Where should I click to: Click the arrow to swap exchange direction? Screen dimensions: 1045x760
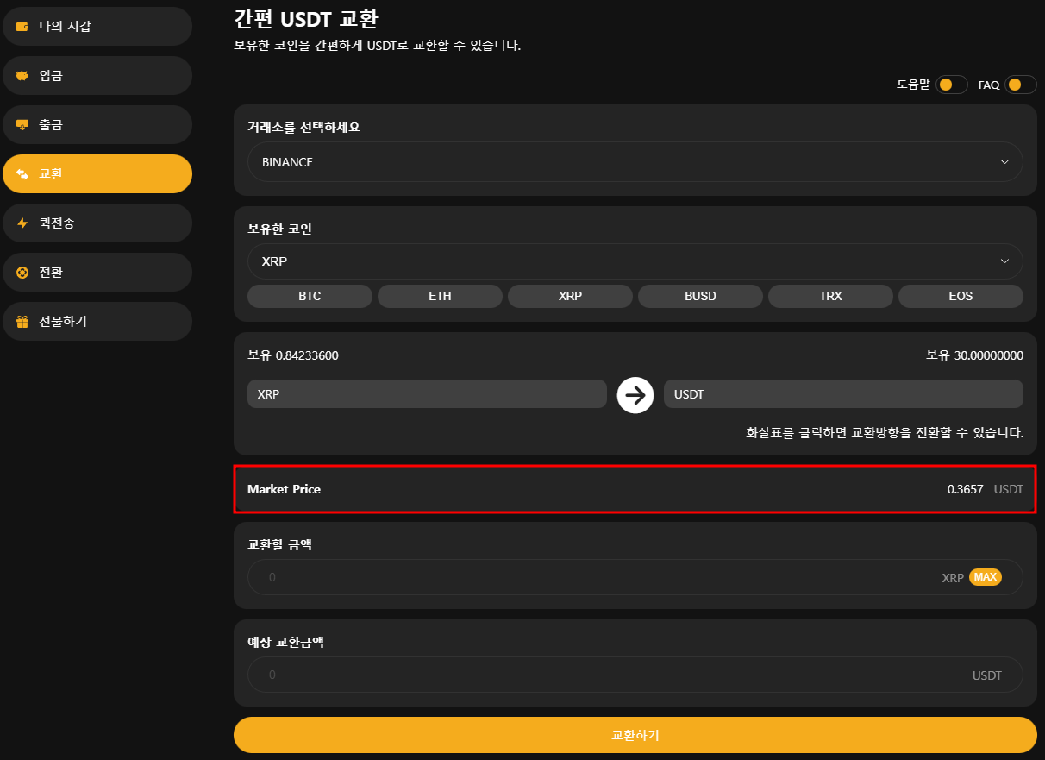pyautogui.click(x=635, y=395)
